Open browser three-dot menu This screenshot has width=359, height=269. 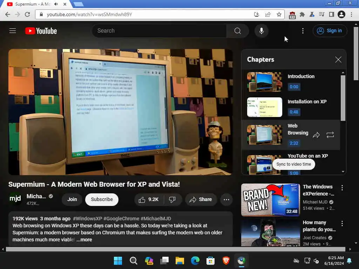point(351,14)
